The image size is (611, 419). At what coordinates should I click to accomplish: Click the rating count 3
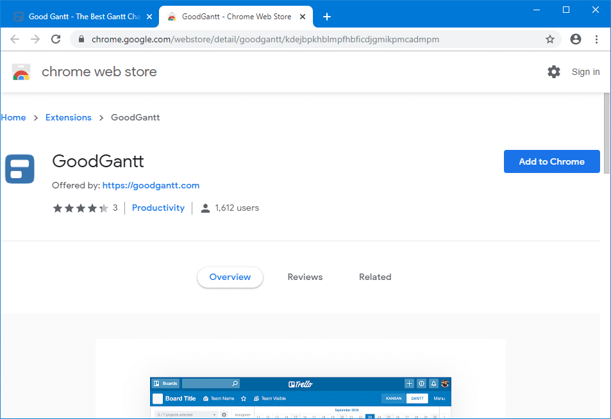coord(115,208)
